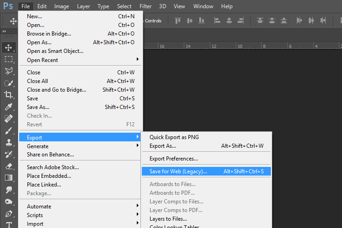Select the Sponge tool
Screen dimensions: 342x228
9,202
